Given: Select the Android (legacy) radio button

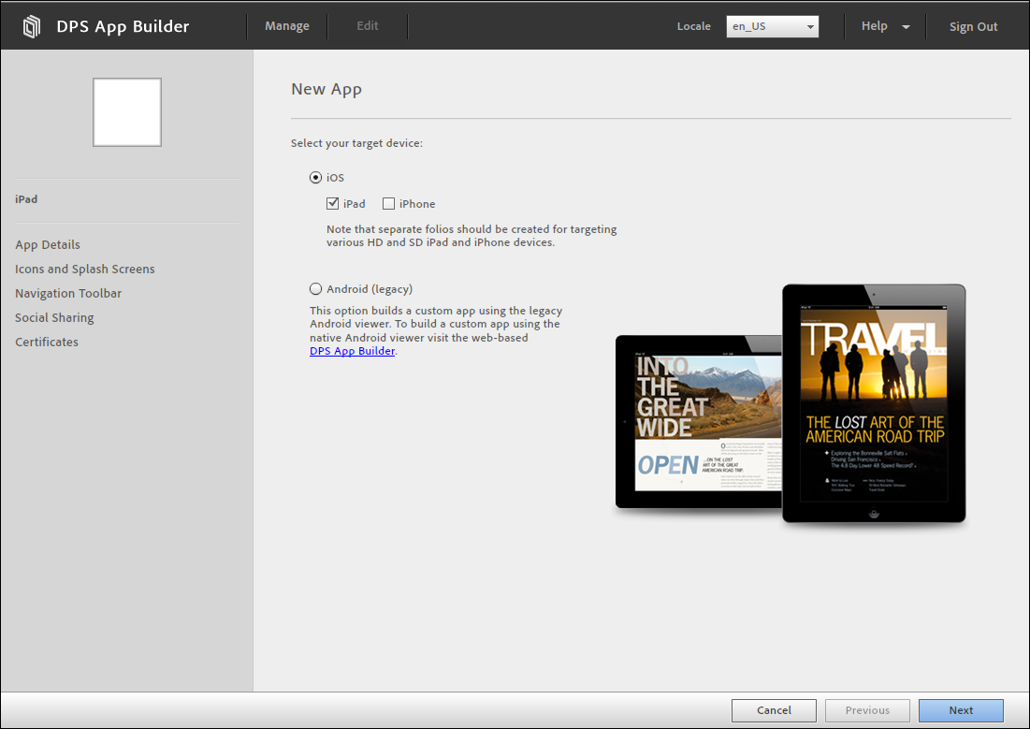Looking at the screenshot, I should [x=315, y=288].
